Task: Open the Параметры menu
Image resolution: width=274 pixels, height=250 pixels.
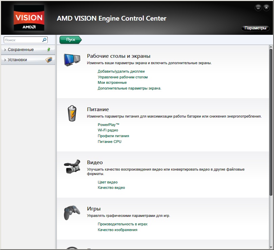Action: click(x=255, y=28)
